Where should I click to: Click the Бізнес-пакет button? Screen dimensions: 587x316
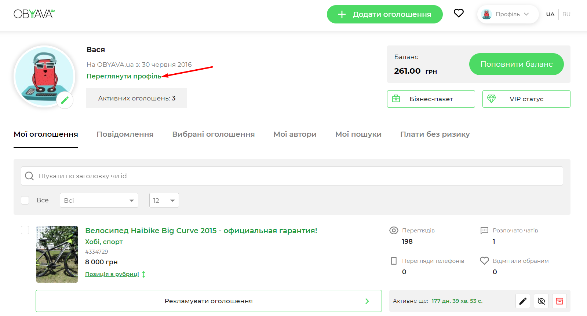[431, 99]
